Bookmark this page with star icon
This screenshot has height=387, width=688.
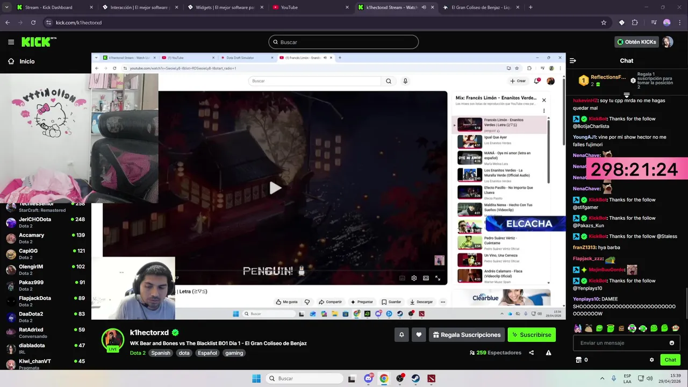point(604,23)
